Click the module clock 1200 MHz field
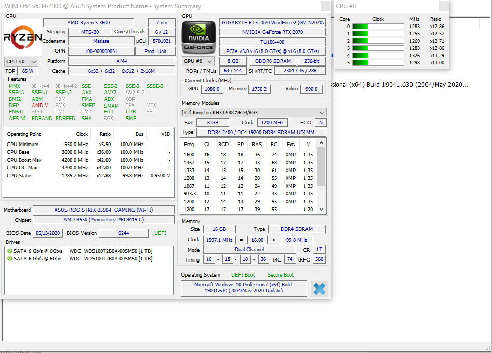 (272, 123)
